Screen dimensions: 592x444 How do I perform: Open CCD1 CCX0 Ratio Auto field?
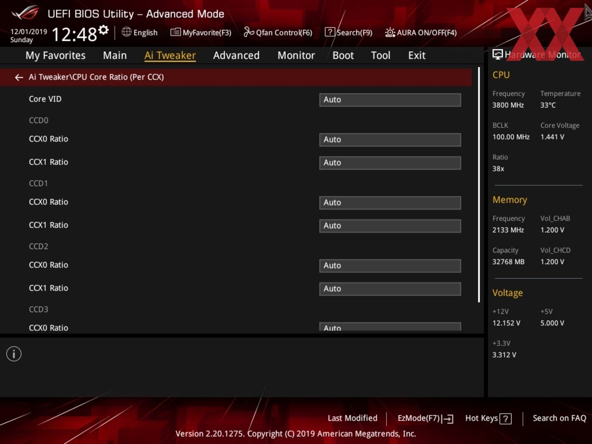(x=390, y=203)
